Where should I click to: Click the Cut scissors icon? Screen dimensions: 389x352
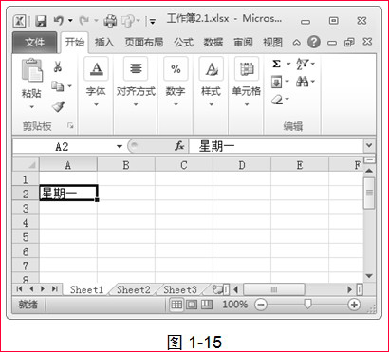click(x=58, y=66)
